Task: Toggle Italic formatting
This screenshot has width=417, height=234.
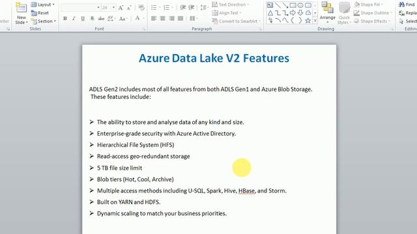Action: [x=74, y=18]
